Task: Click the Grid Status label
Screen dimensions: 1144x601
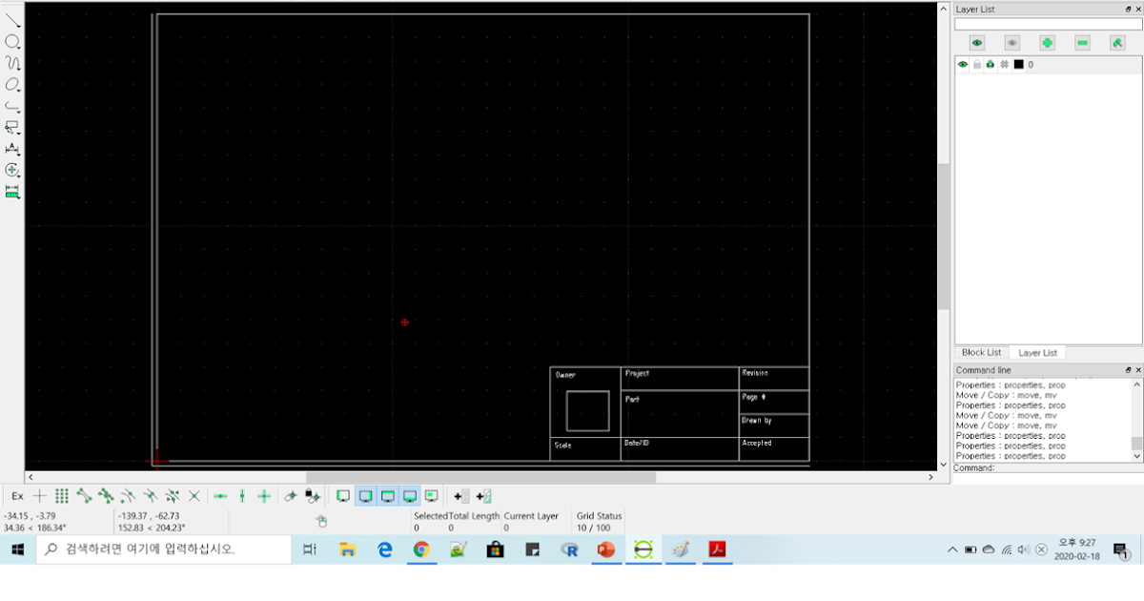Action: (x=599, y=516)
